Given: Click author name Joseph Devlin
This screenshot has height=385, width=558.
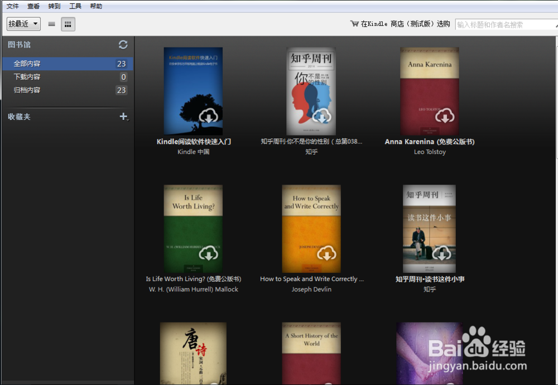Looking at the screenshot, I should coord(311,289).
